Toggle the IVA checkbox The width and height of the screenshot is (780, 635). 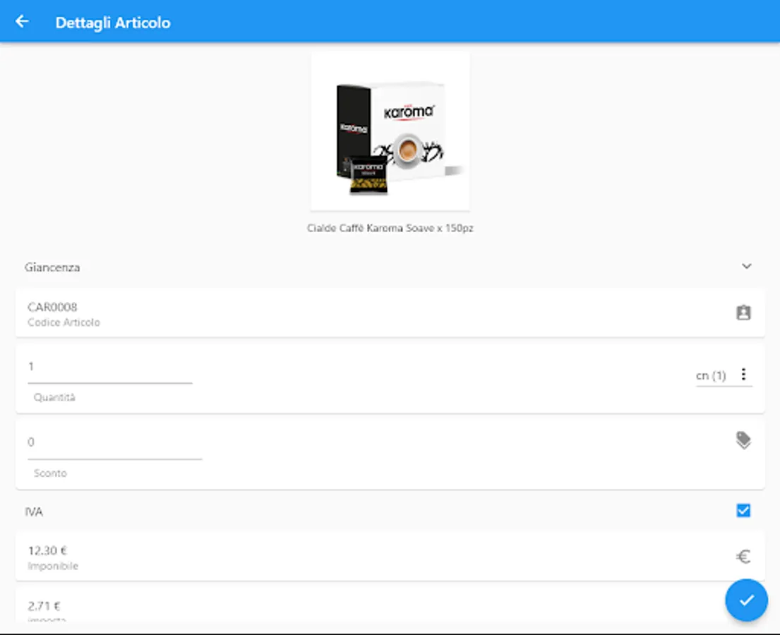click(x=743, y=511)
